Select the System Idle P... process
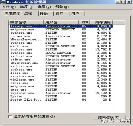Viewport: 133px width, 126px height. tap(61, 100)
